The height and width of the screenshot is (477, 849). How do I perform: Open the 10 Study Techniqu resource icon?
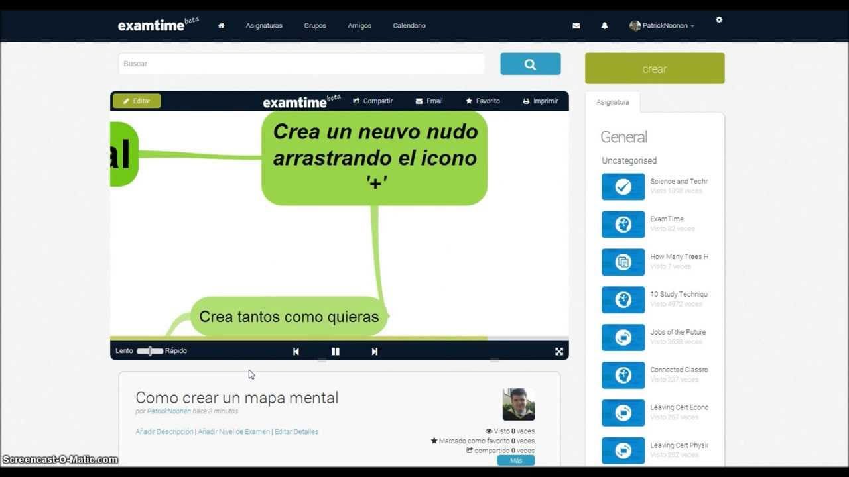point(623,300)
